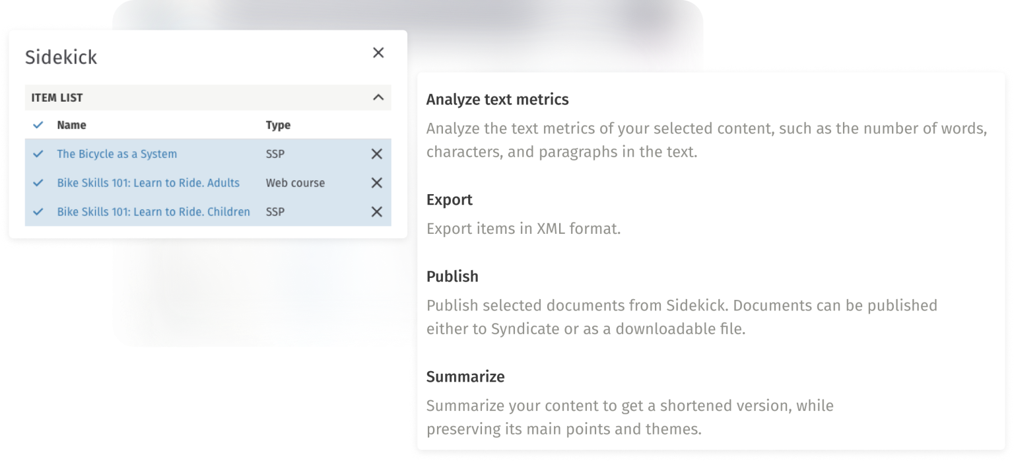Image resolution: width=1014 pixels, height=461 pixels.
Task: Remove Bike Skills 101 Children item
Action: click(x=377, y=212)
